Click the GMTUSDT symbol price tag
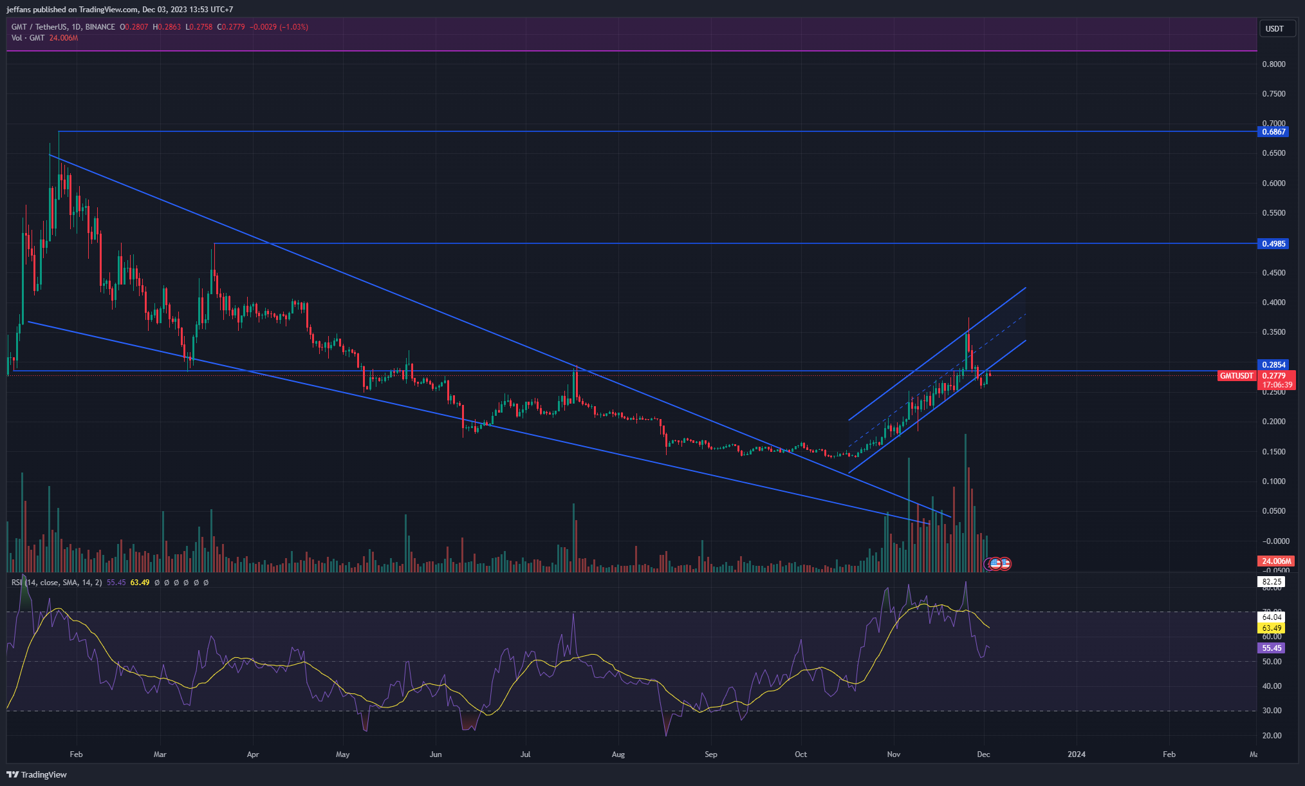Image resolution: width=1305 pixels, height=786 pixels. click(1237, 376)
